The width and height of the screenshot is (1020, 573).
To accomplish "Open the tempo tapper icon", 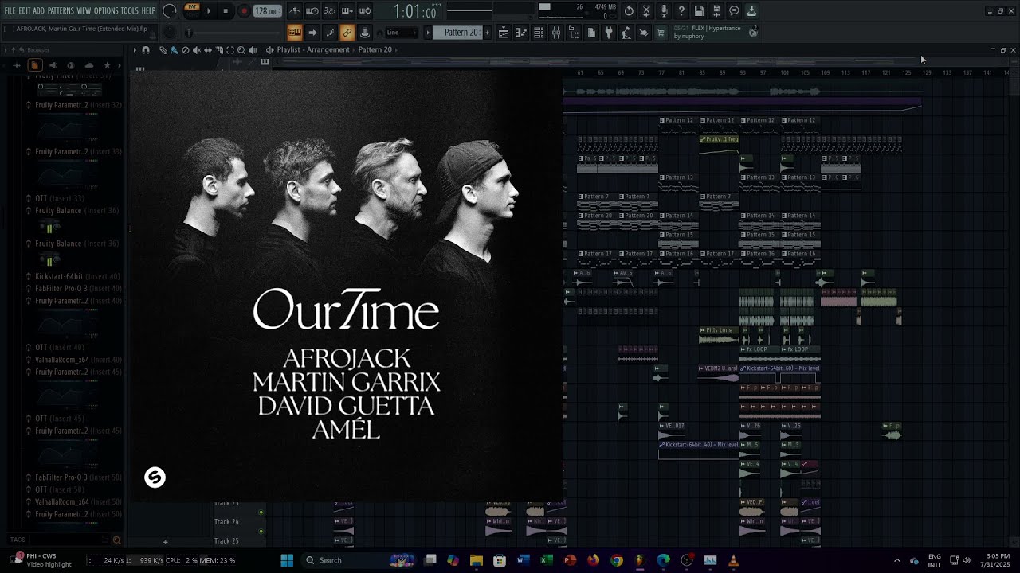I will tap(626, 33).
